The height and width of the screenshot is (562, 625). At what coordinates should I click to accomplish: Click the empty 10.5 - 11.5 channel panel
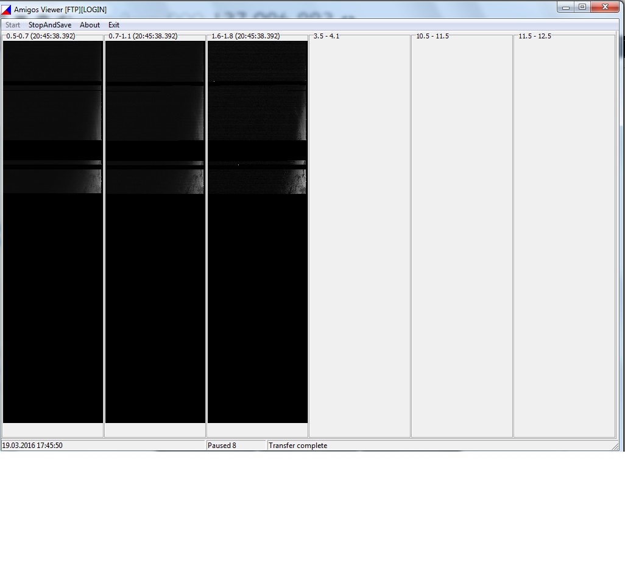(462, 237)
